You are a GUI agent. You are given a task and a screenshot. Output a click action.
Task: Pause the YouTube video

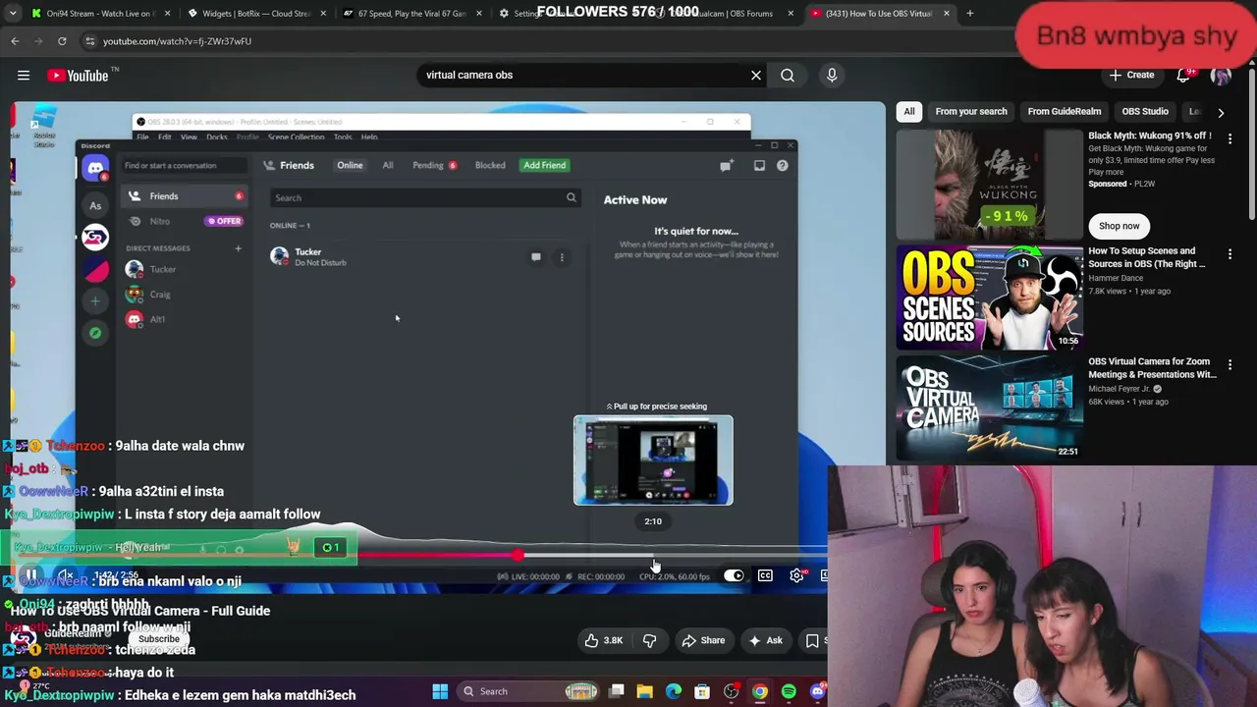pyautogui.click(x=30, y=575)
